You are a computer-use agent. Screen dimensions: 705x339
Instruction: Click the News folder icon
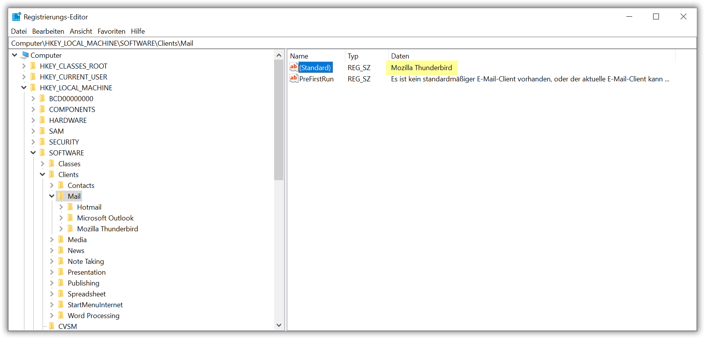pyautogui.click(x=61, y=250)
